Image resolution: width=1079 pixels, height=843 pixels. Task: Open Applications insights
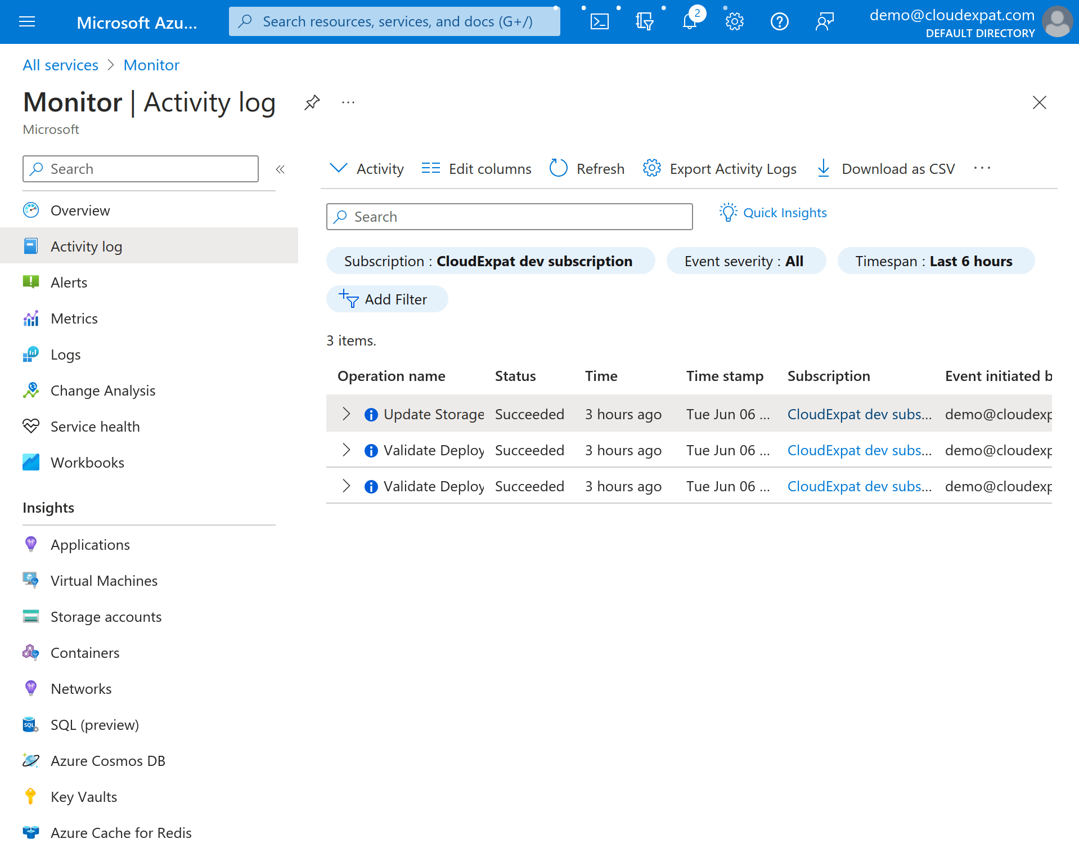pos(149,545)
